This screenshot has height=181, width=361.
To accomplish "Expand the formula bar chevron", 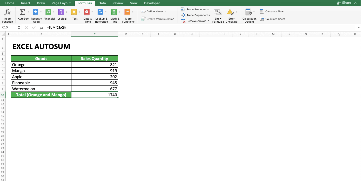I will point(358,28).
